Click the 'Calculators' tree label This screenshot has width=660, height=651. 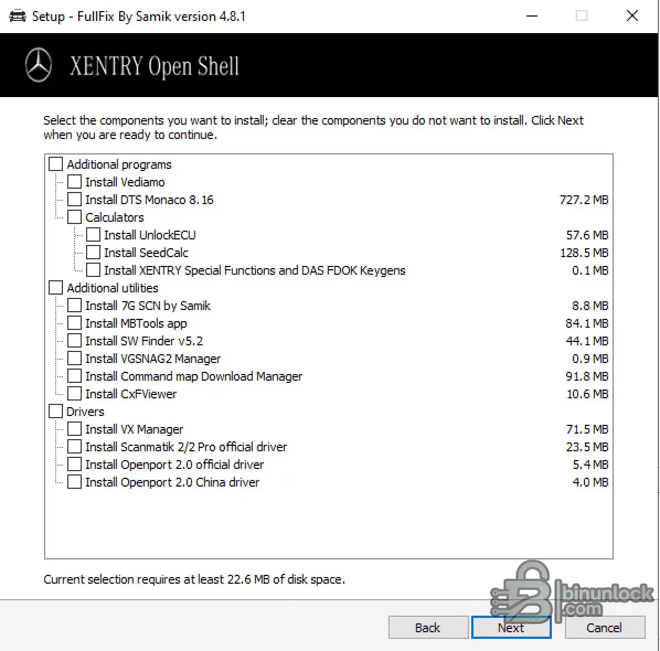pyautogui.click(x=114, y=217)
